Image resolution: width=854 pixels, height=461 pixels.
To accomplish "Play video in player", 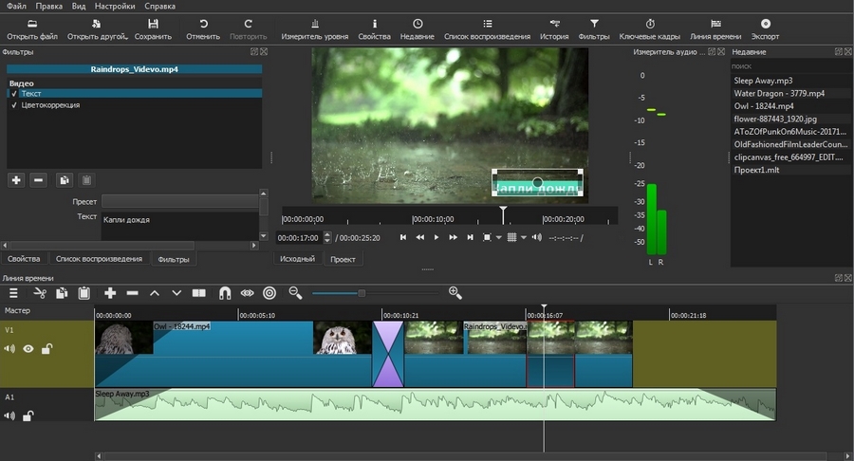I will tap(436, 238).
